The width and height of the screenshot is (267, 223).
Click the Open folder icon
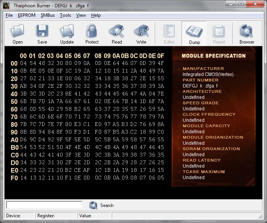coord(18,31)
